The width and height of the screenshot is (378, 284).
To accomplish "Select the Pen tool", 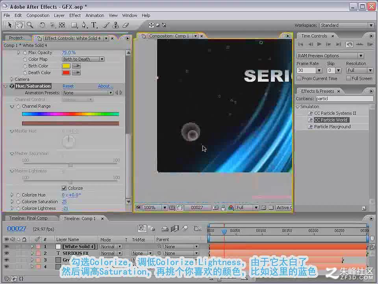I will coord(84,25).
